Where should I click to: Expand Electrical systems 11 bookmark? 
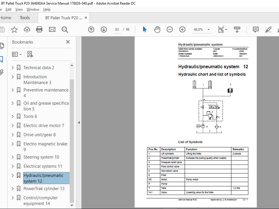[13, 166]
